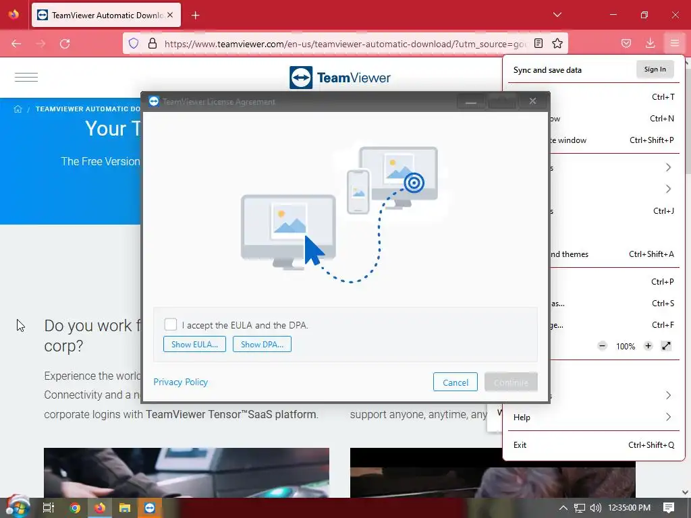Minimize the TeamViewer License Agreement dialog
This screenshot has width=691, height=518.
[x=470, y=101]
